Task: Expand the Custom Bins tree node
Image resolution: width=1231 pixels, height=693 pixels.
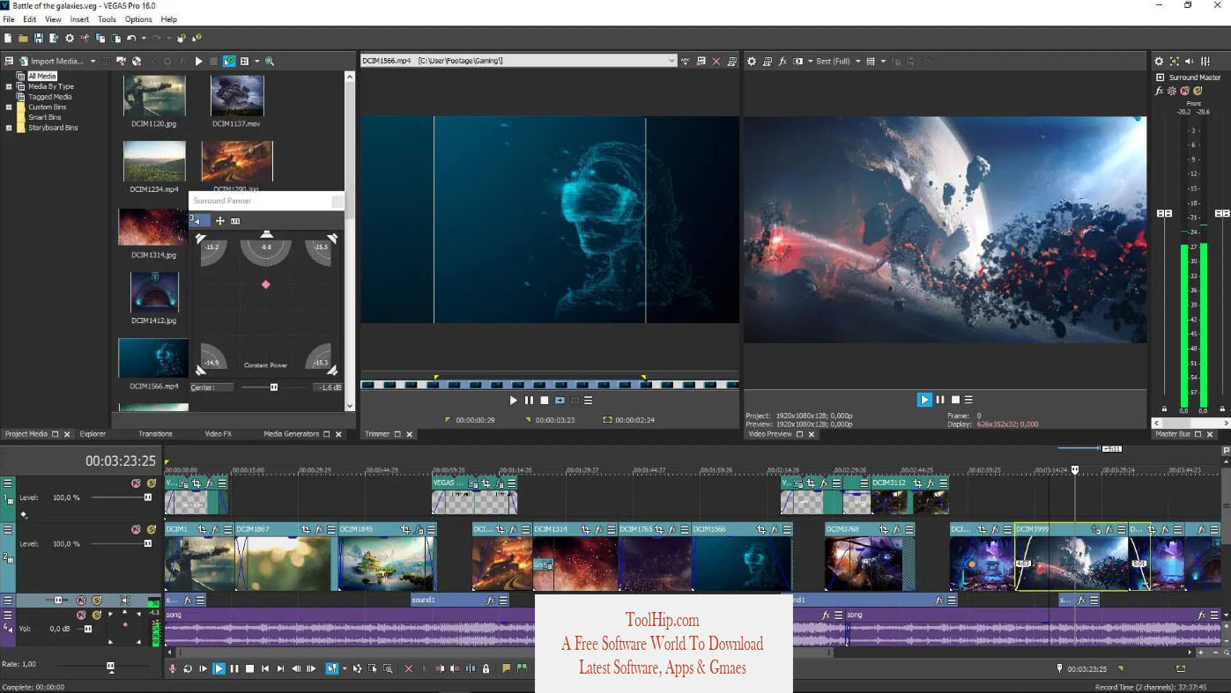Action: [x=9, y=107]
